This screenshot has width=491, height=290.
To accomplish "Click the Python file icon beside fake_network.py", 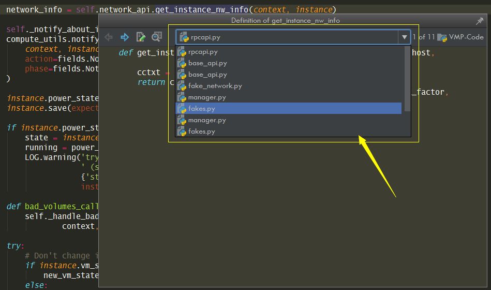I will pos(182,86).
